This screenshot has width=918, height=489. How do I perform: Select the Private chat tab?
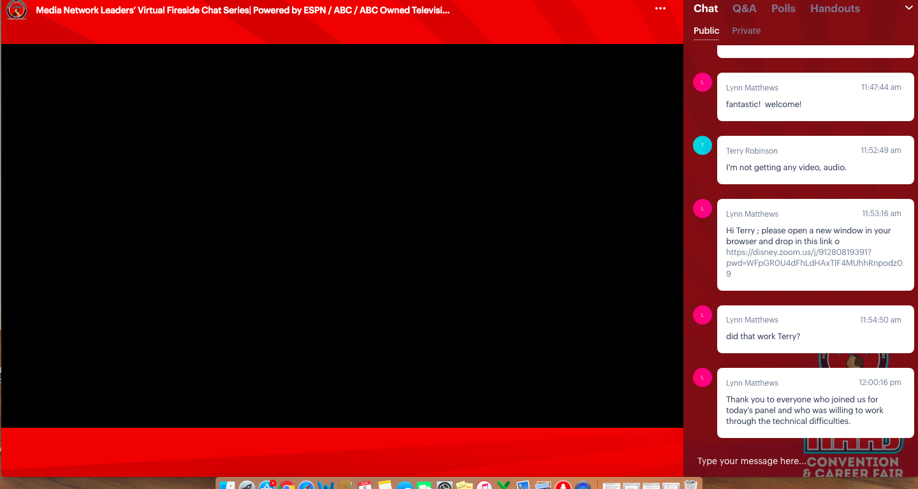[x=746, y=31]
